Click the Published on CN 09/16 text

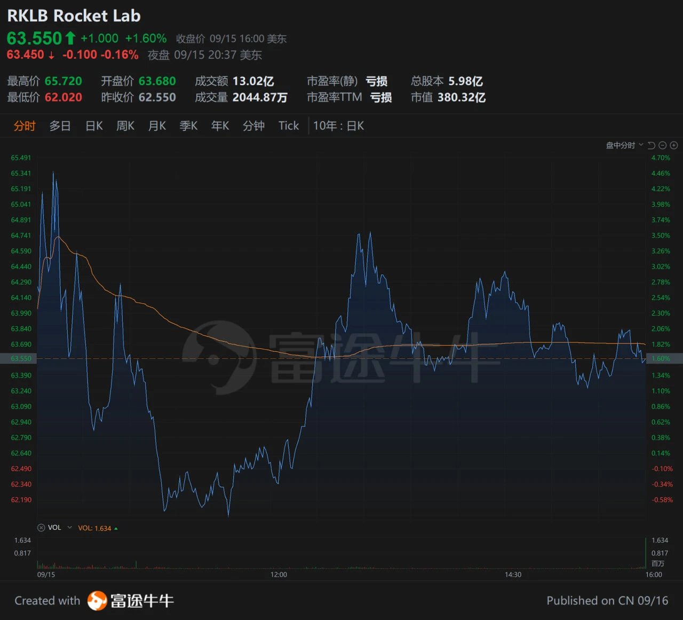[607, 601]
